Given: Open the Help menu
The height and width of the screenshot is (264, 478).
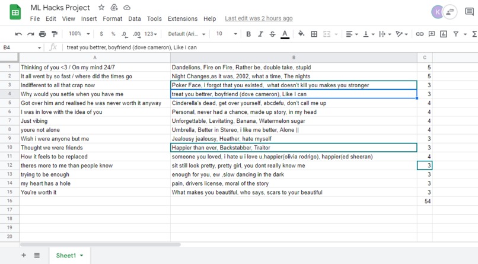Looking at the screenshot, I should tap(209, 18).
